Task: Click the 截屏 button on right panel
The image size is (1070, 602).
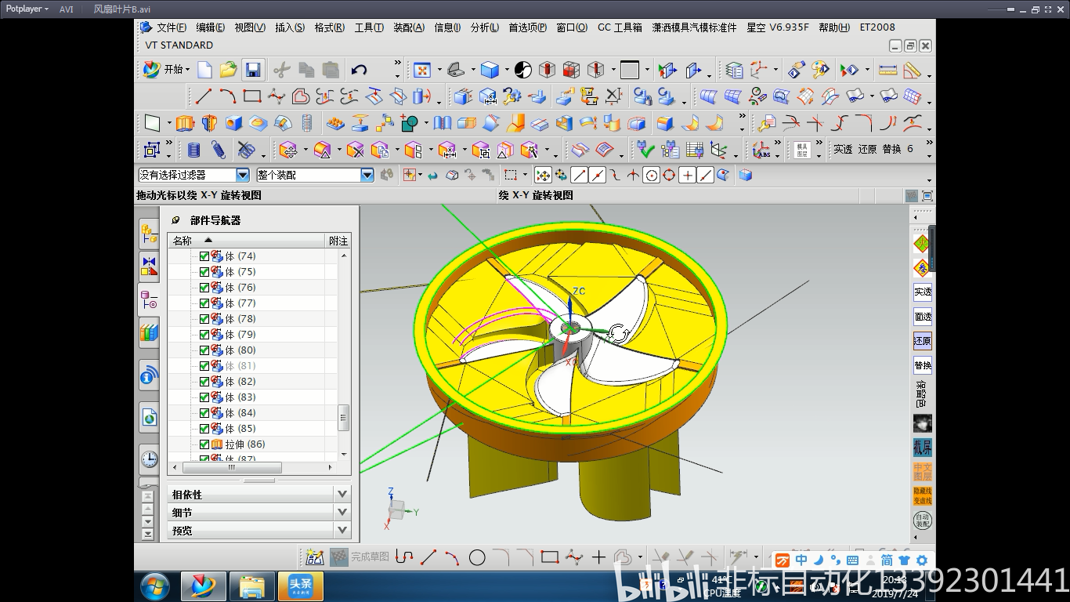Action: tap(923, 448)
